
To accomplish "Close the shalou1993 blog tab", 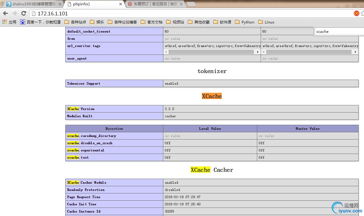I will point(60,4).
